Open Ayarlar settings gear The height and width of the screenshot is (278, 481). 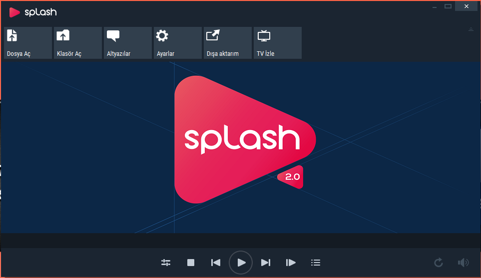point(178,43)
